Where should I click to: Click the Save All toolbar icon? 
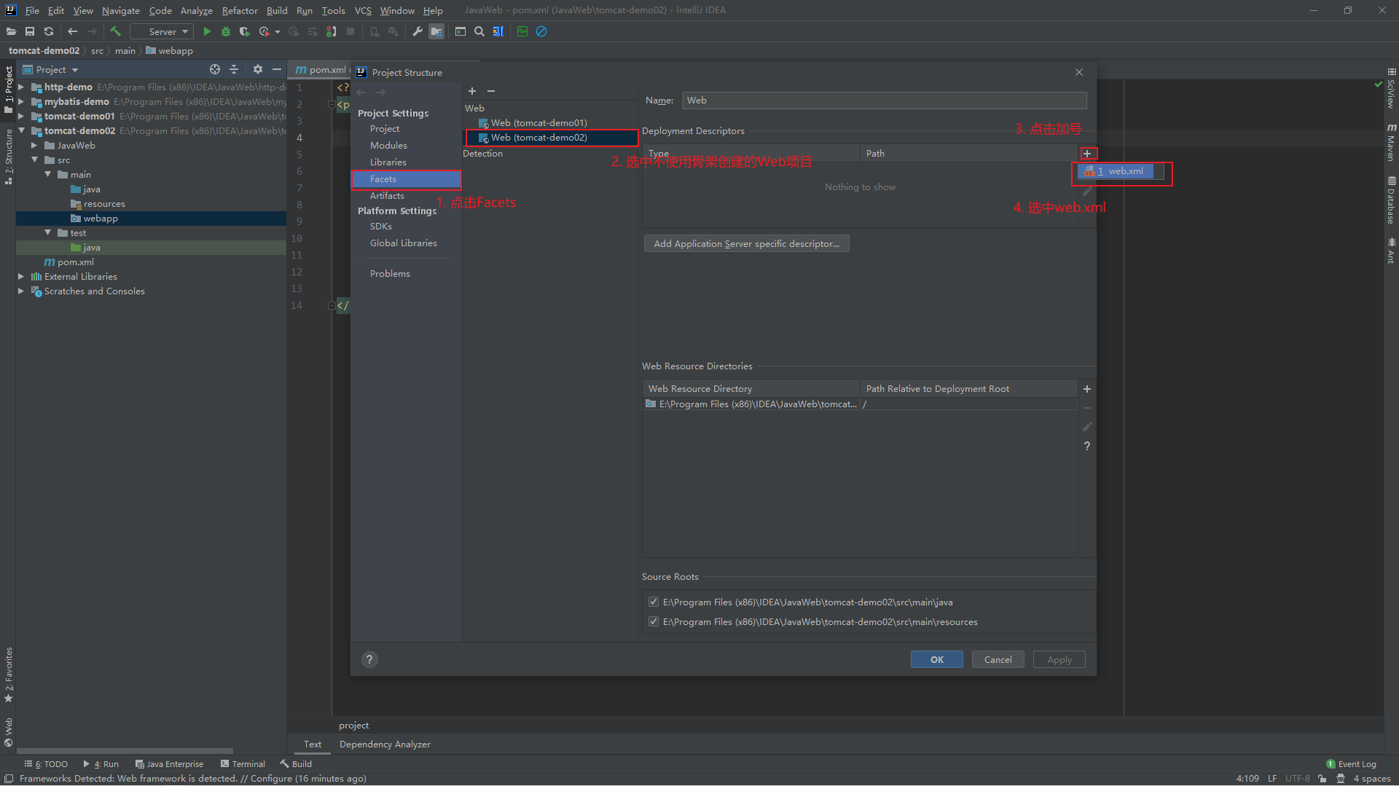[30, 31]
